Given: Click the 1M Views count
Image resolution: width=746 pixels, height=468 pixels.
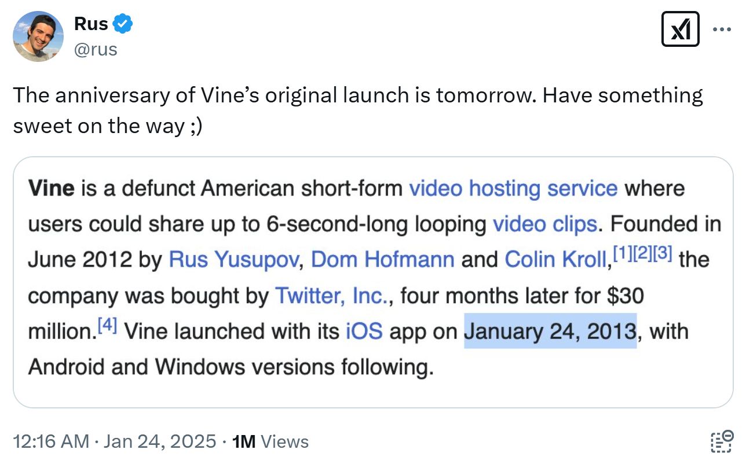Looking at the screenshot, I should (270, 442).
